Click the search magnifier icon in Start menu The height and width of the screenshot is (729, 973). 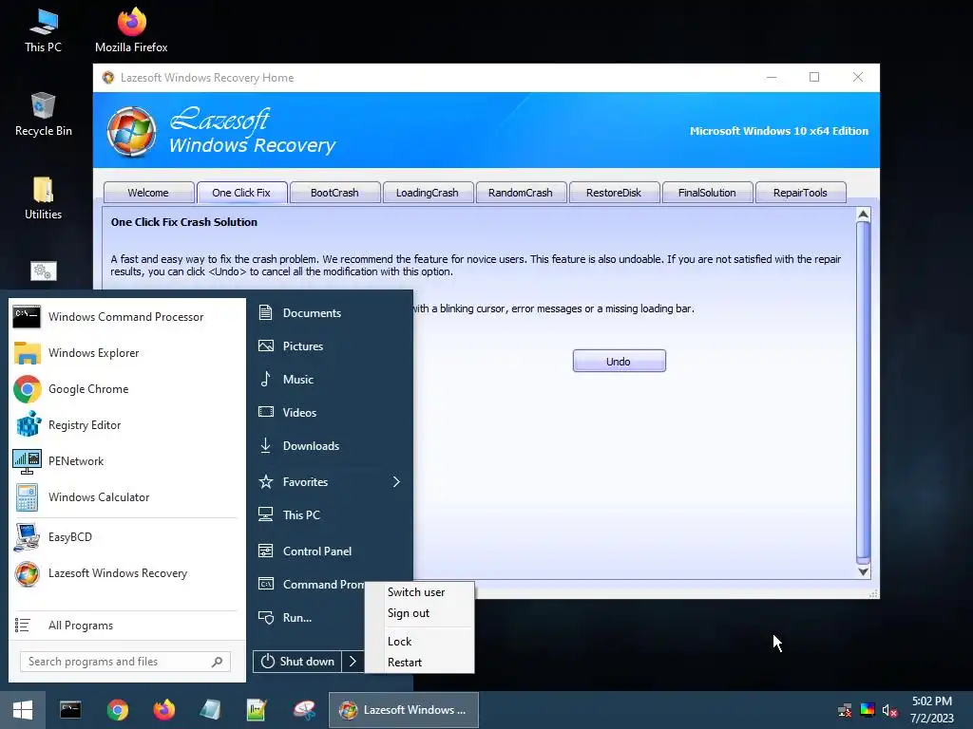(218, 662)
